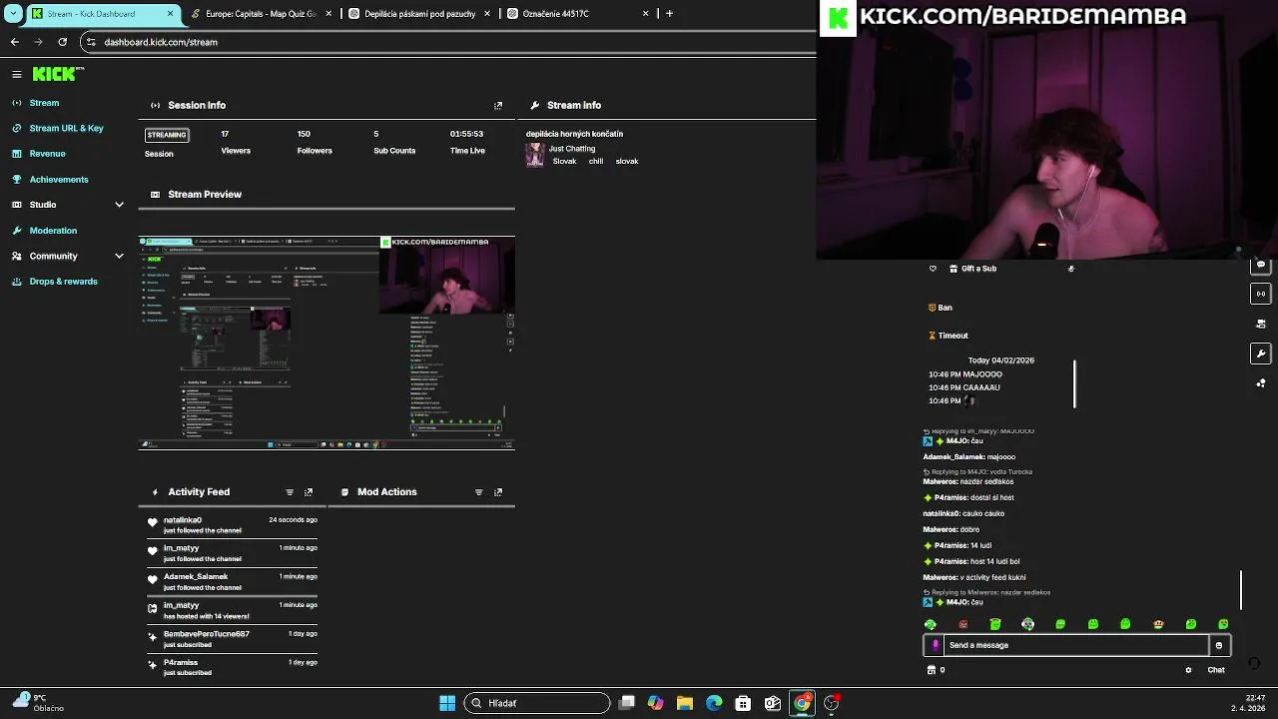Viewport: 1278px width, 719px height.
Task: Select im_matyy hosted with 14 viewers entry
Action: coord(232,610)
